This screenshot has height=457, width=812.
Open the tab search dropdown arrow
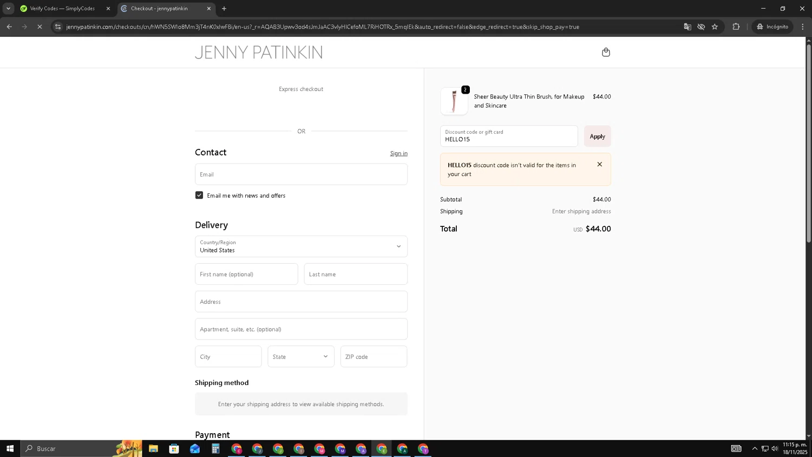point(8,9)
